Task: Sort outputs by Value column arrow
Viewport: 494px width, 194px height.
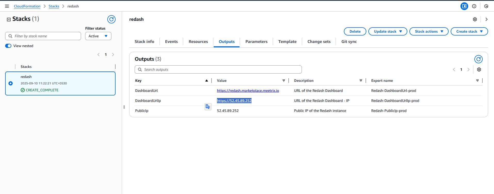Action: [x=284, y=81]
